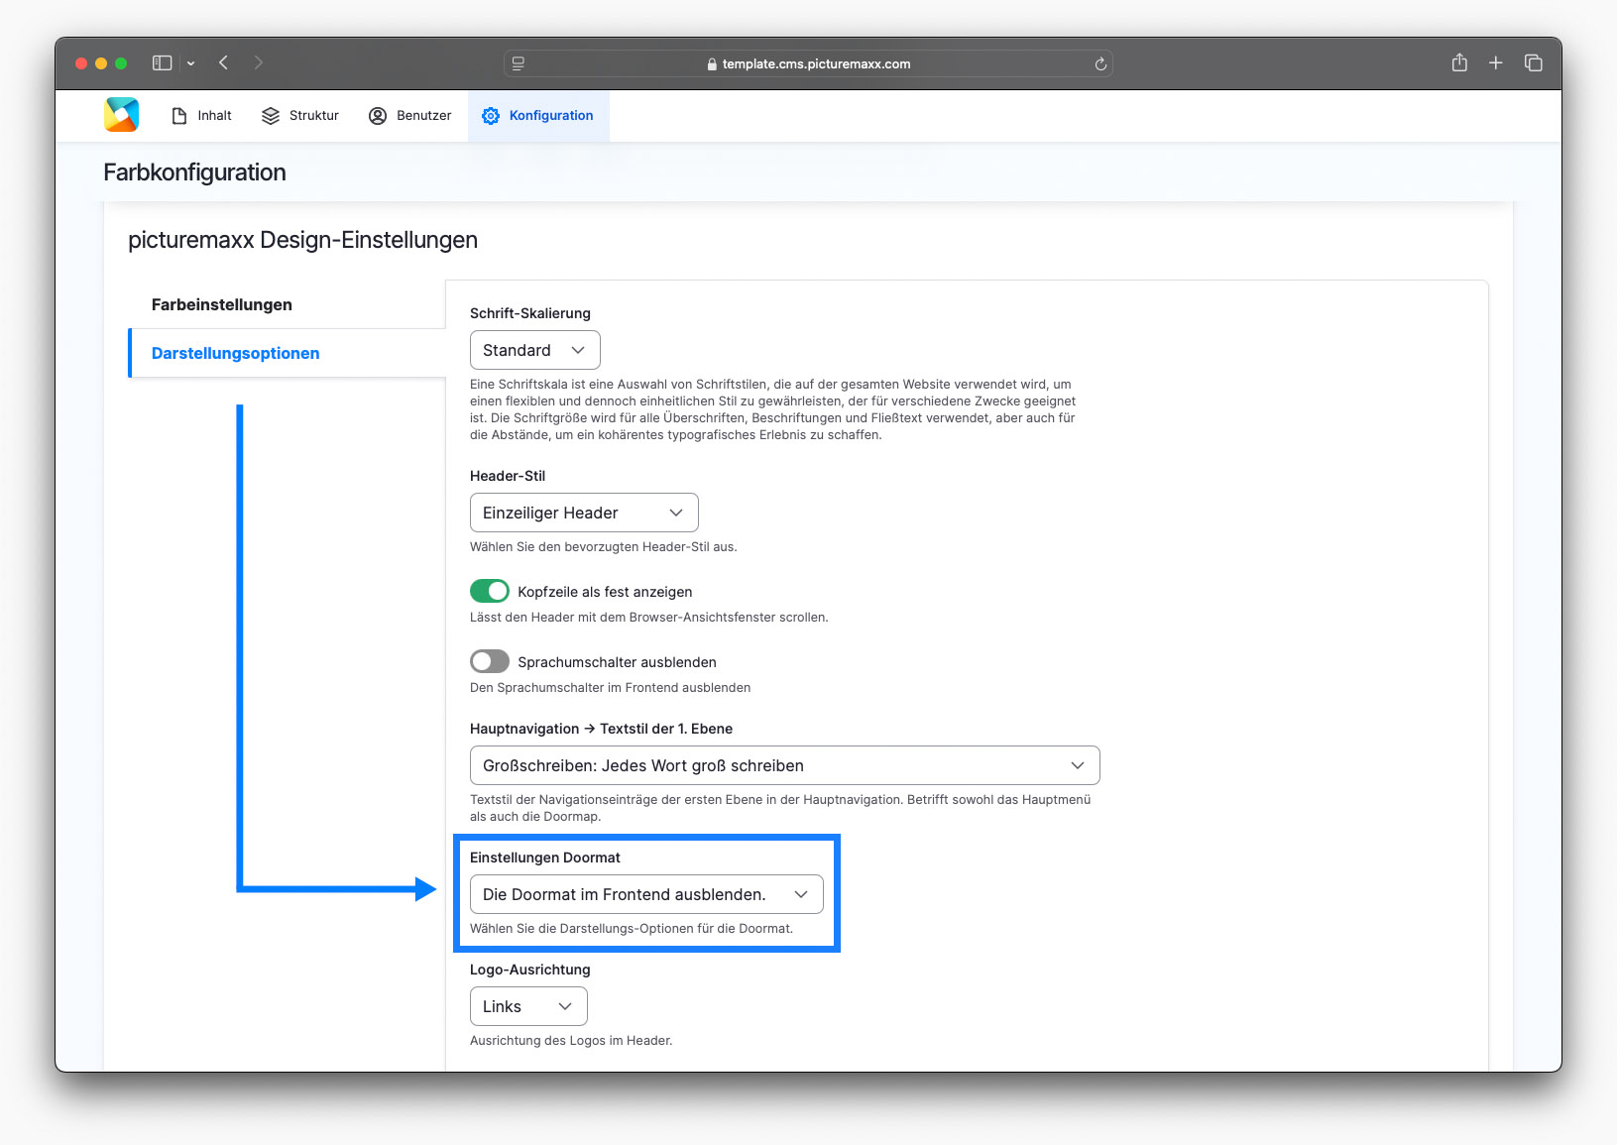This screenshot has height=1145, width=1617.
Task: Click the Kopfzeile als fest anzeigen label
Action: pos(605,592)
